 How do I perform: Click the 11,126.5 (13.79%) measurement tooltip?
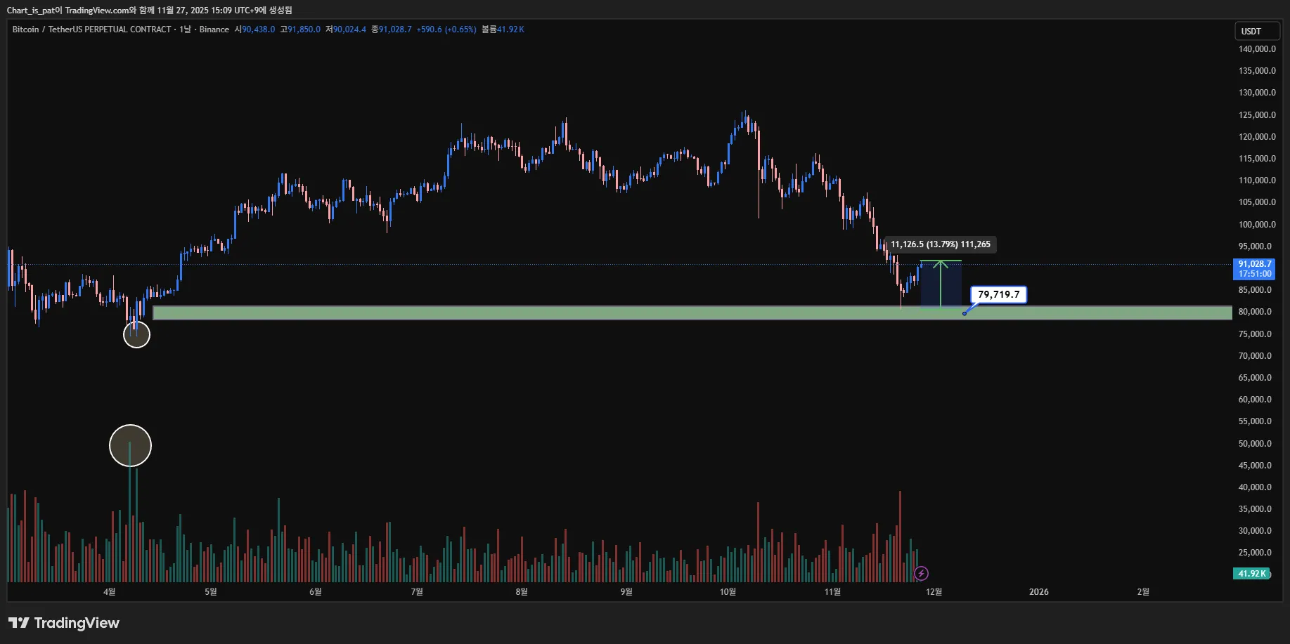click(x=940, y=244)
